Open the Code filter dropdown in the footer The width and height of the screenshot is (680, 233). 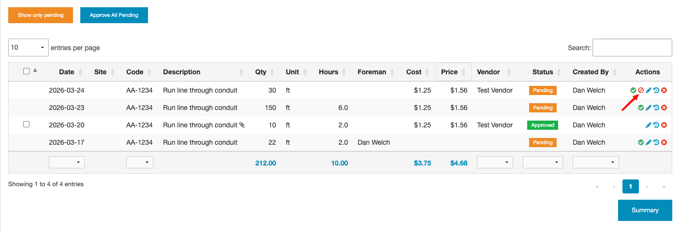point(140,163)
